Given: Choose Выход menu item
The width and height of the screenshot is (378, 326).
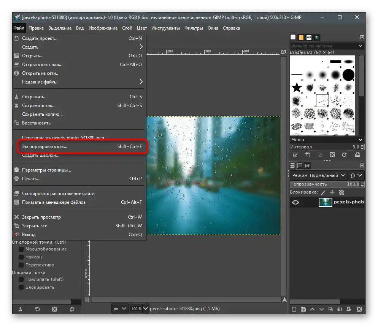Looking at the screenshot, I should (79, 235).
